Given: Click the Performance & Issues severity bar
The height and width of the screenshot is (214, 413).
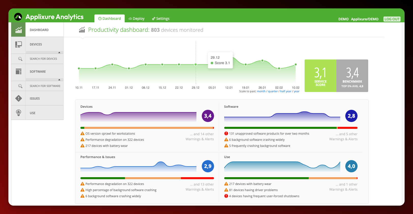Looking at the screenshot, I should point(147,178).
